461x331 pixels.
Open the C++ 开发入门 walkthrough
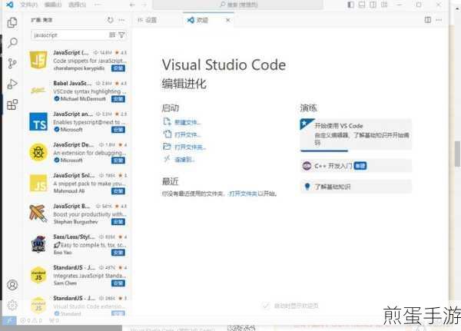(x=356, y=166)
